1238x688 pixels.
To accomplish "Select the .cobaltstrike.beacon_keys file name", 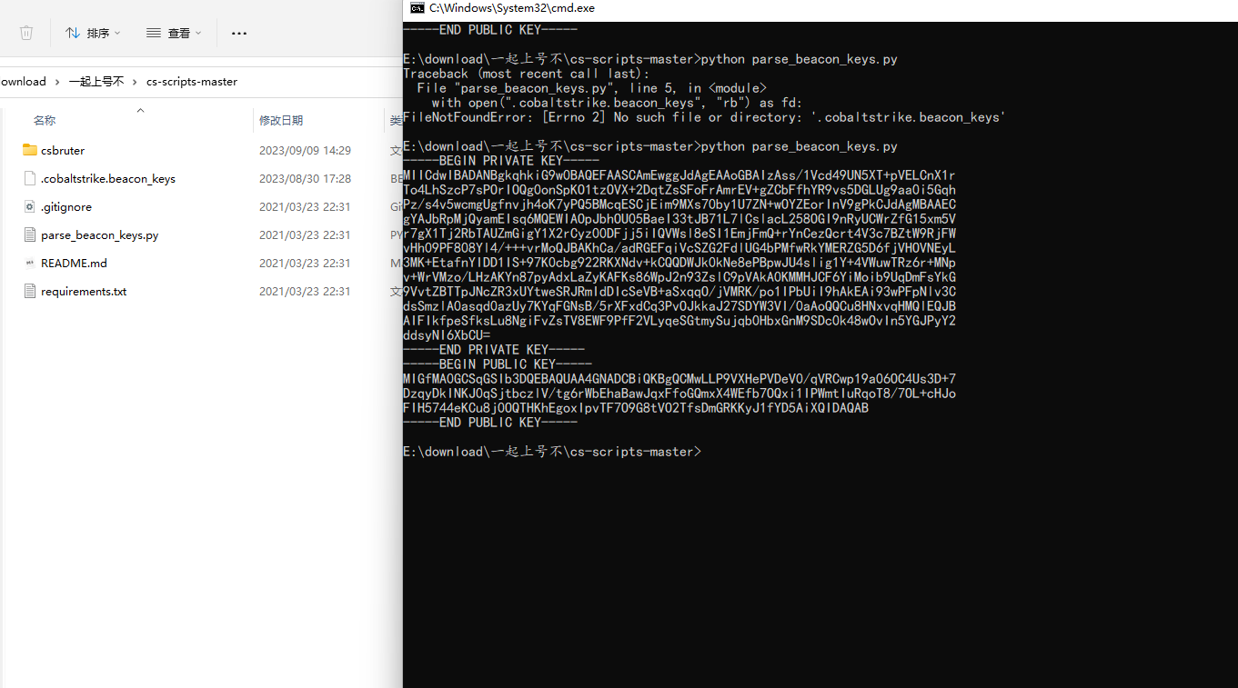I will (107, 178).
